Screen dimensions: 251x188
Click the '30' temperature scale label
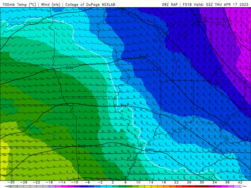click(202, 182)
